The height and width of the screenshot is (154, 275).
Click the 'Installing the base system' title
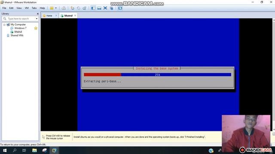[157, 68]
